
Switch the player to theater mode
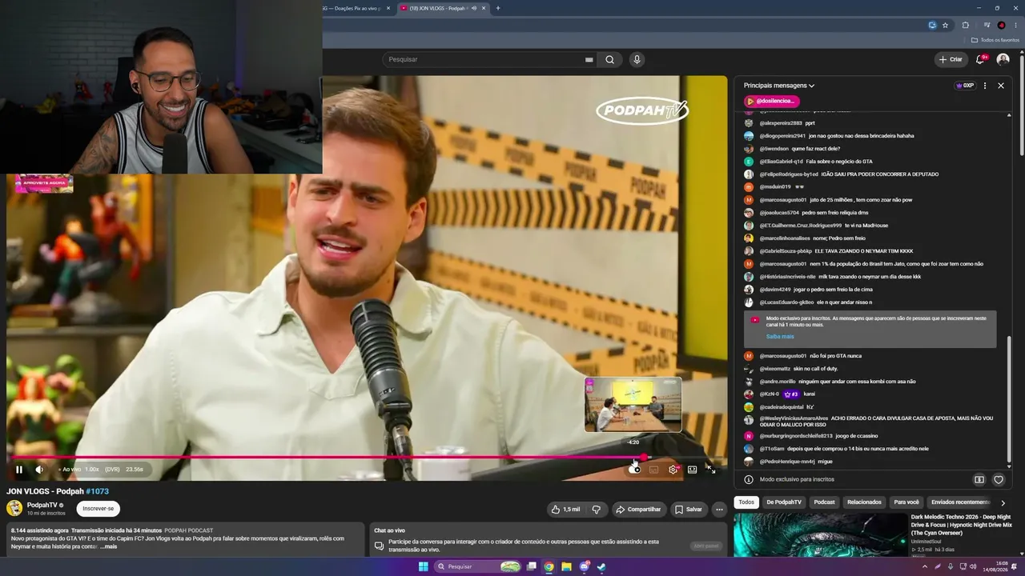coord(693,470)
